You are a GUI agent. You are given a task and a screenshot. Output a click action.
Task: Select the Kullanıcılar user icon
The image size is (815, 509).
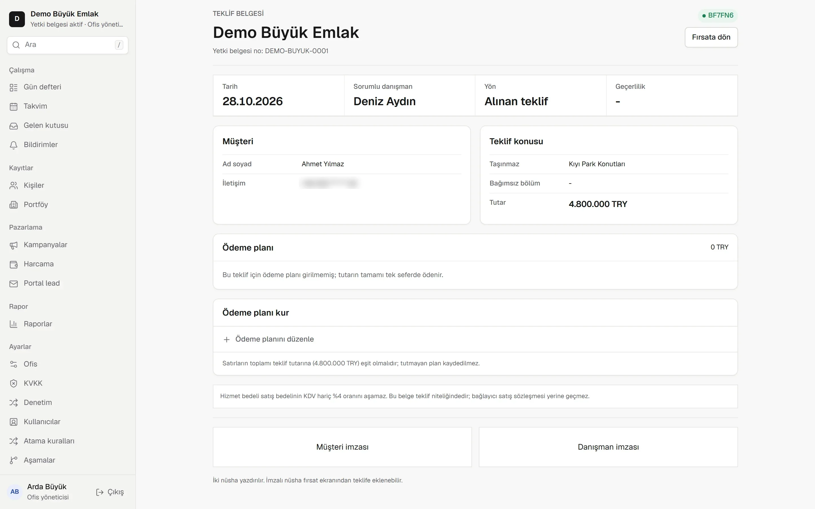click(14, 422)
